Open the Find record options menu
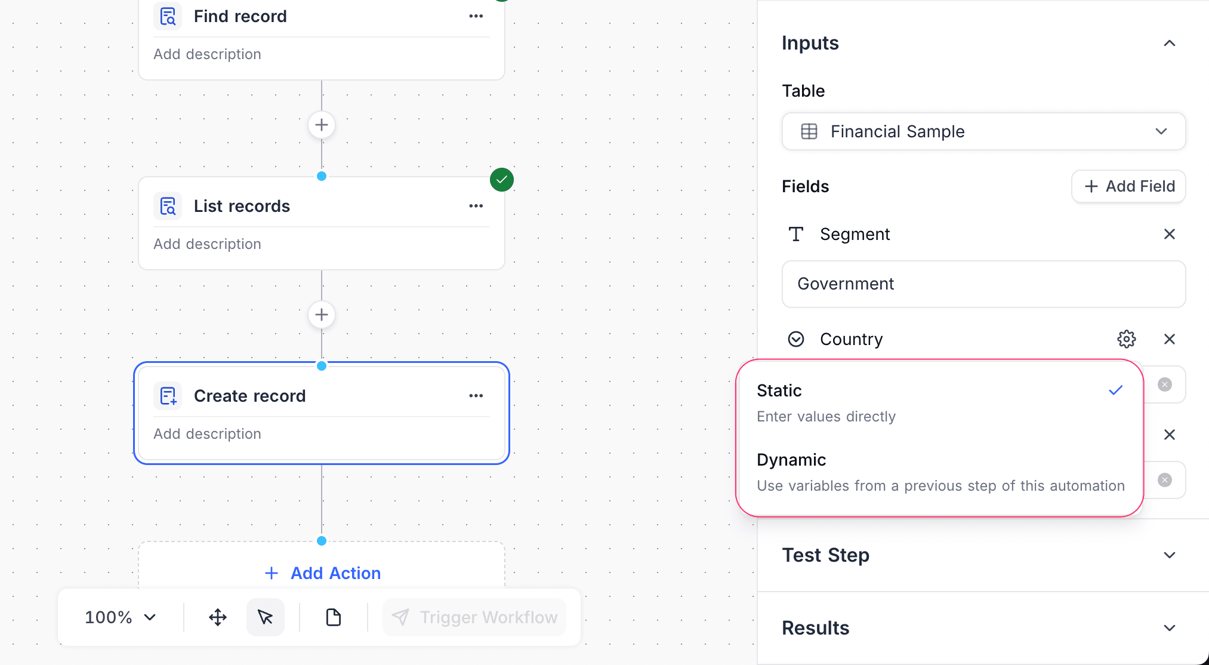Viewport: 1209px width, 665px height. (x=476, y=16)
